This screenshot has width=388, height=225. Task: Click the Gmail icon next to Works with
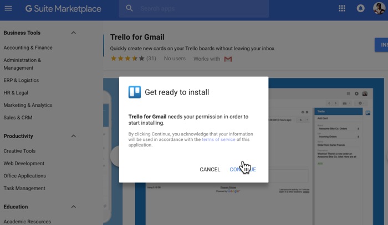(x=228, y=59)
